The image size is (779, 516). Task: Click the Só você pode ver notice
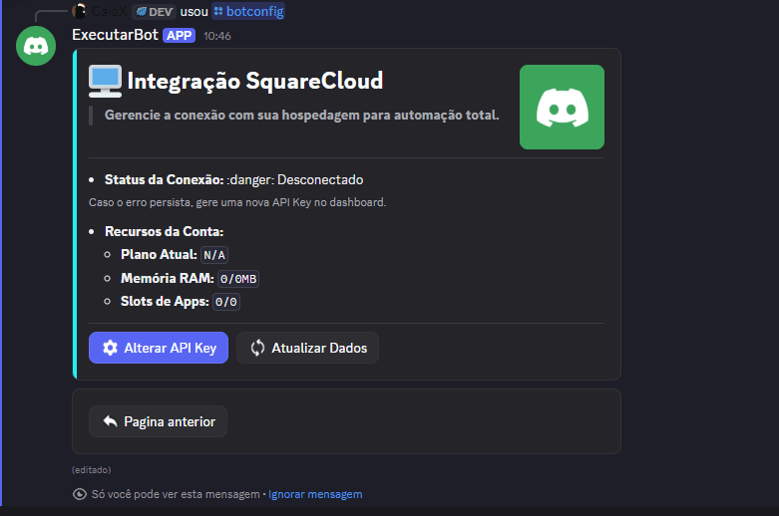(x=176, y=494)
